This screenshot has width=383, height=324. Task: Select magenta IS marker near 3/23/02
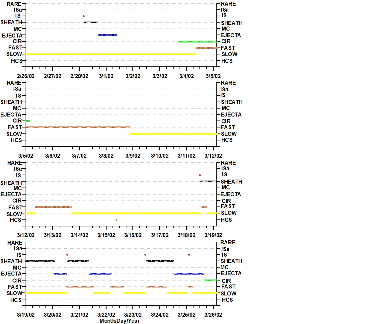coord(145,255)
